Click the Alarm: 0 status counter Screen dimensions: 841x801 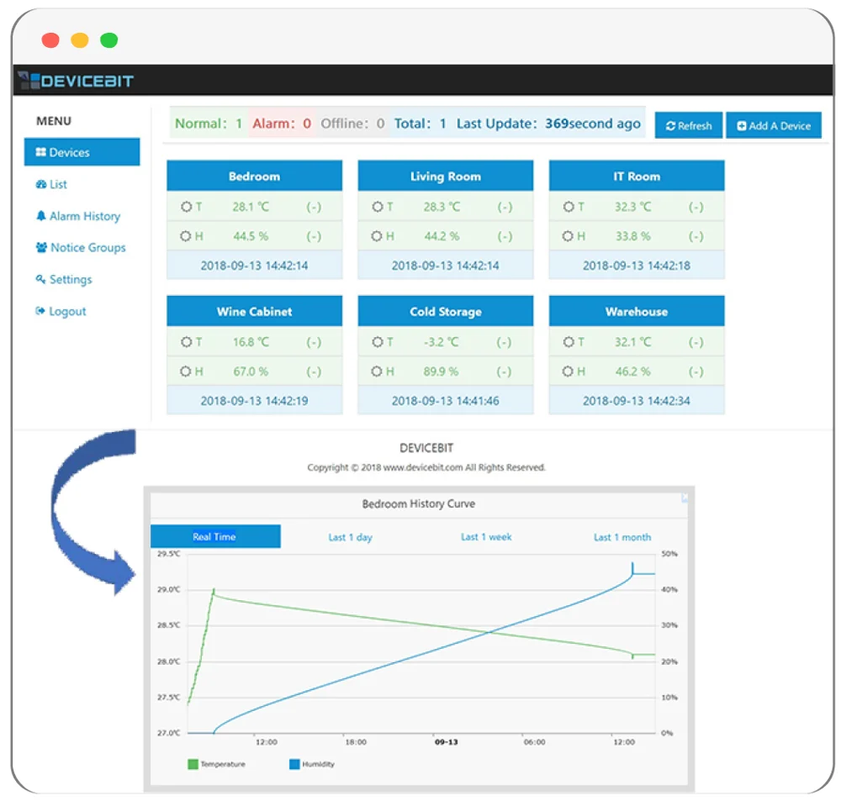(282, 124)
